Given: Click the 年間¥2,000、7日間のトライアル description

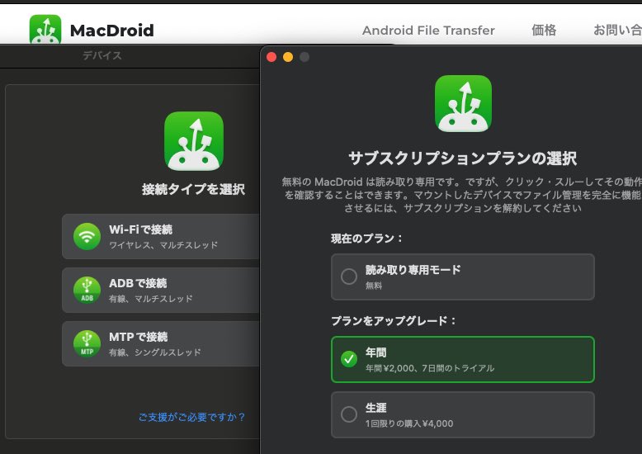Looking at the screenshot, I should coord(430,368).
